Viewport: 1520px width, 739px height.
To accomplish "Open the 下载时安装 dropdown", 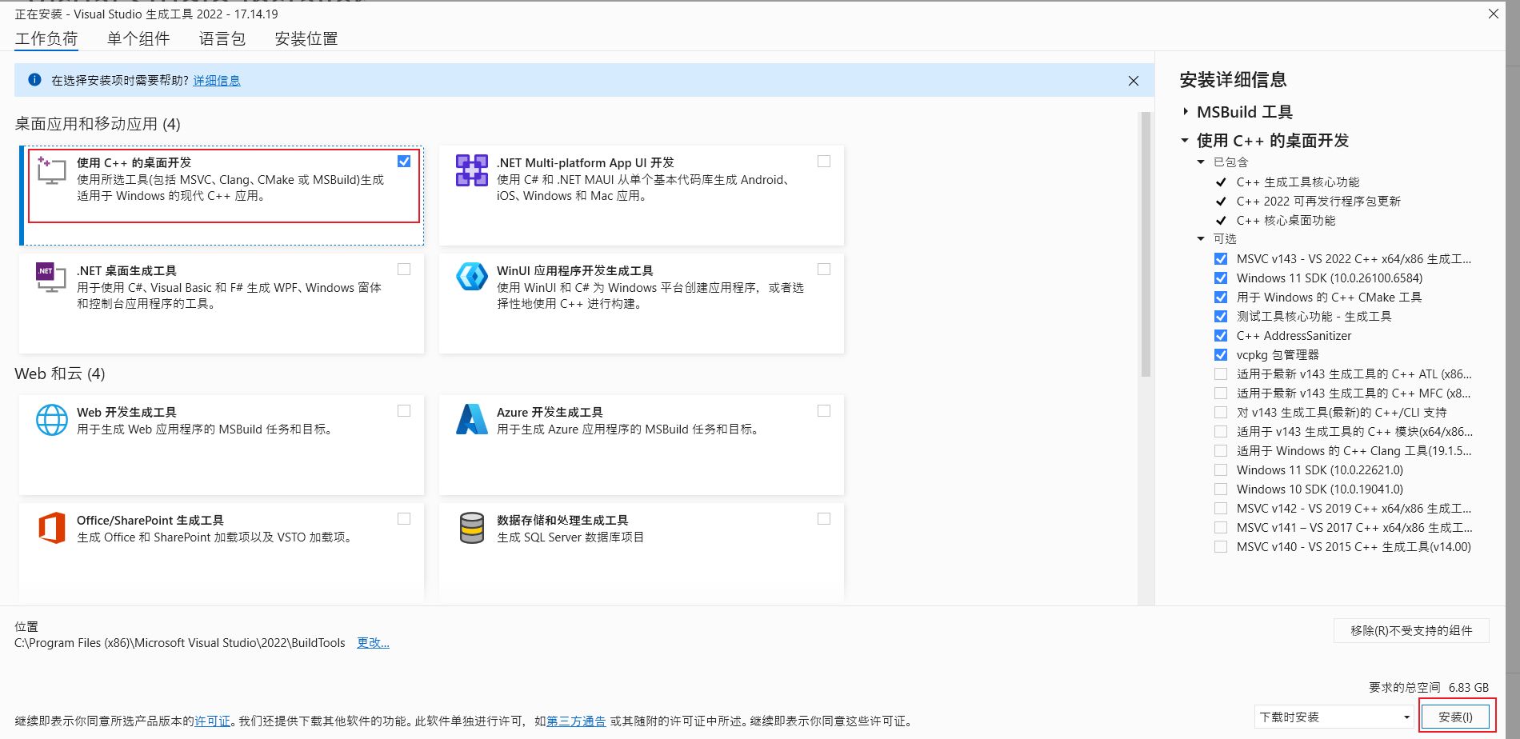I will [x=1334, y=717].
